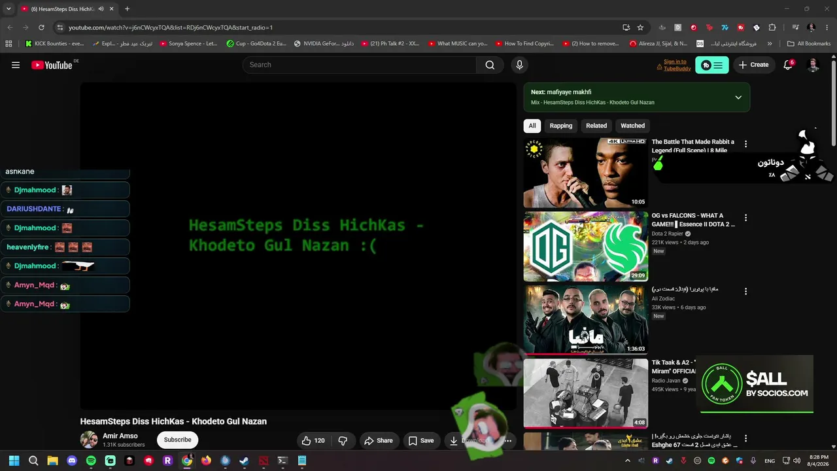837x471 pixels.
Task: Open a new browser tab
Action: [x=127, y=9]
